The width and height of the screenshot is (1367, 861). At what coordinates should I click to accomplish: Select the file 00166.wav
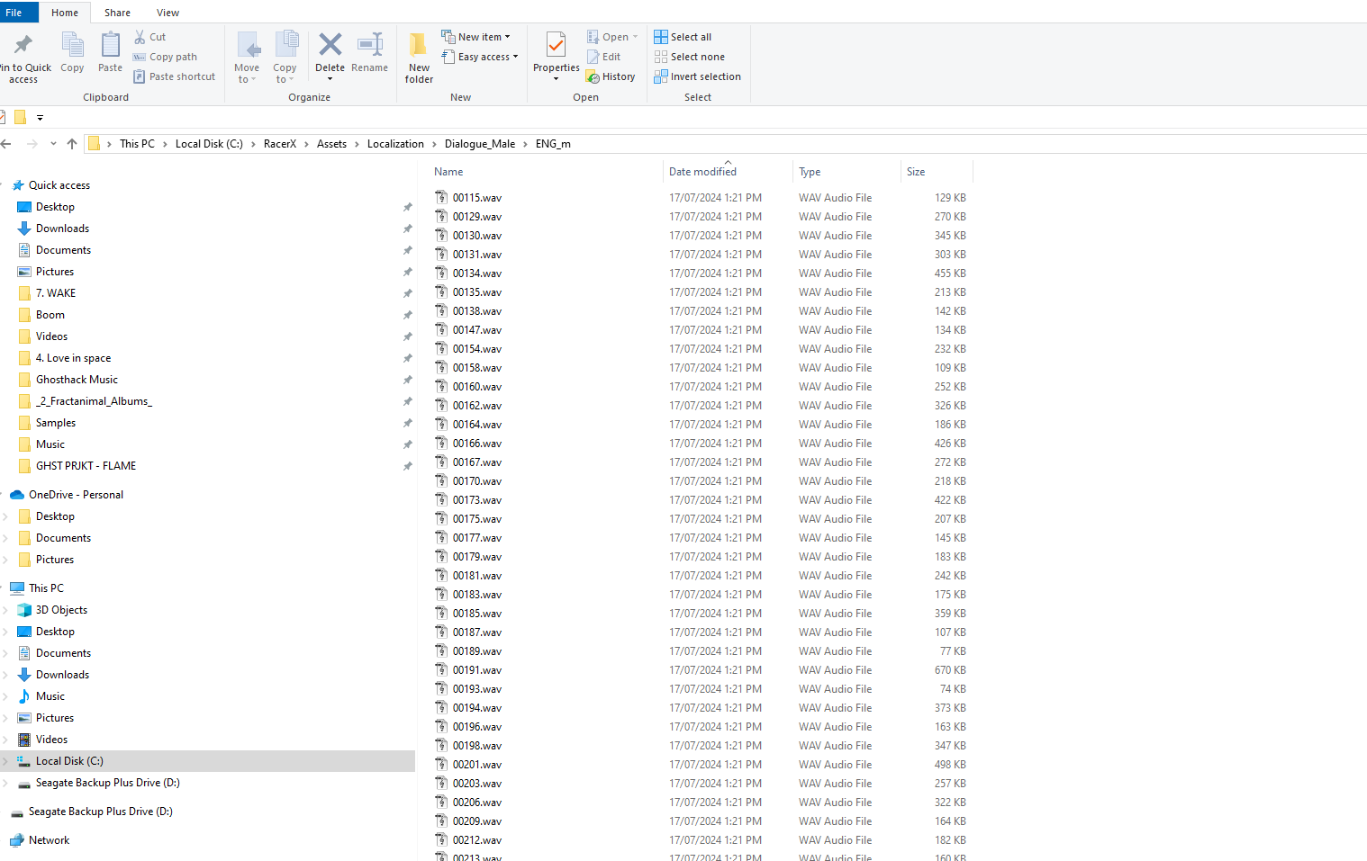coord(477,444)
